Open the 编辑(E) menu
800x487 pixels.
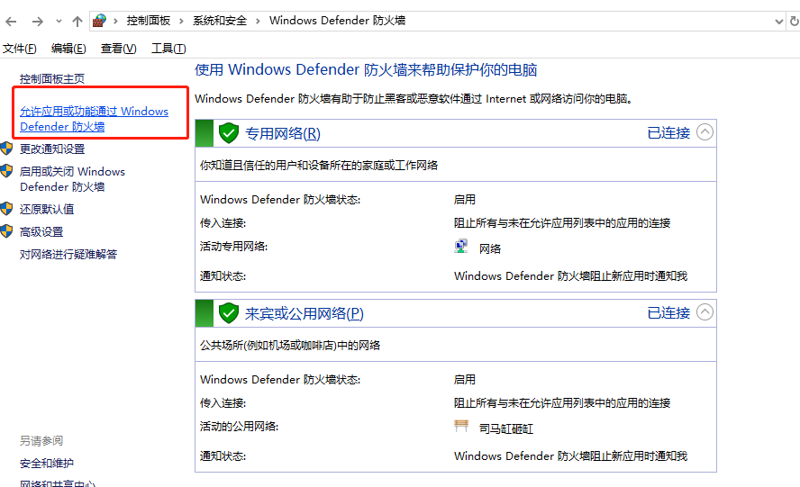tap(68, 49)
